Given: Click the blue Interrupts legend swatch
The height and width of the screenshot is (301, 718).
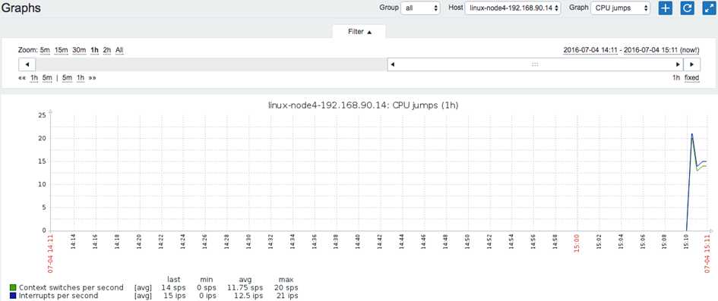Looking at the screenshot, I should click(13, 296).
